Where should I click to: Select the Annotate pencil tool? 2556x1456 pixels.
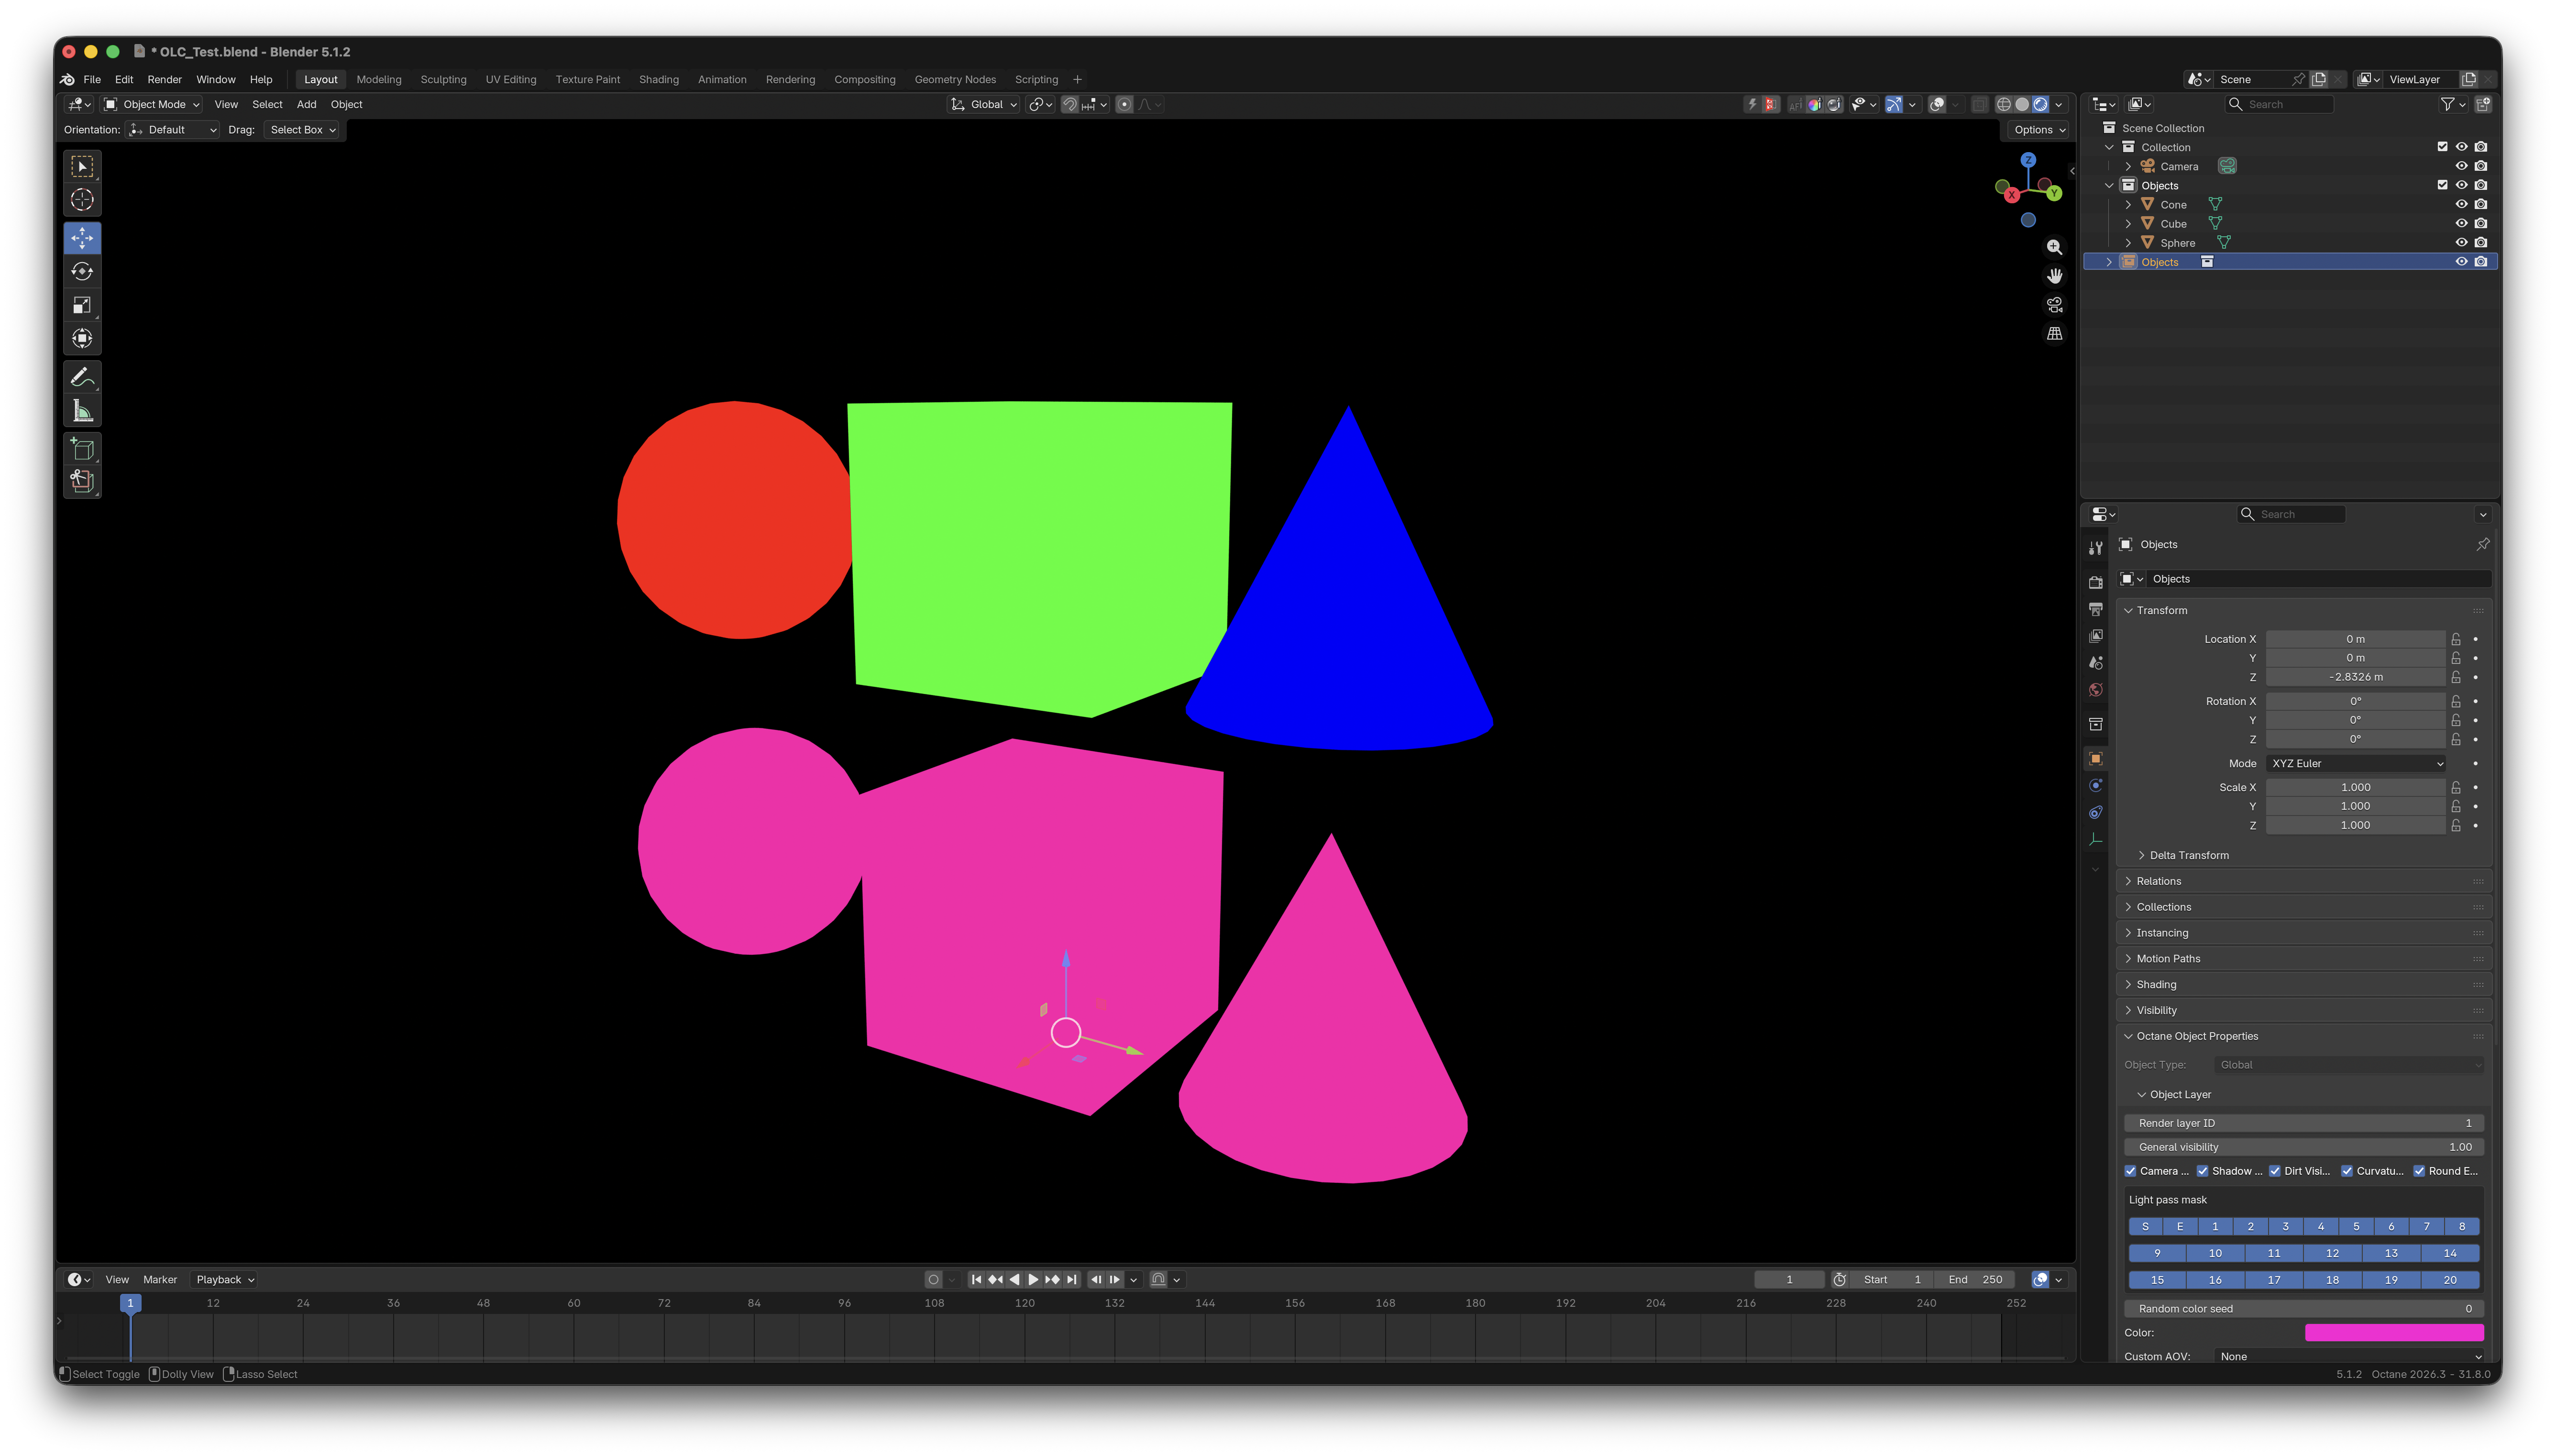pyautogui.click(x=82, y=377)
